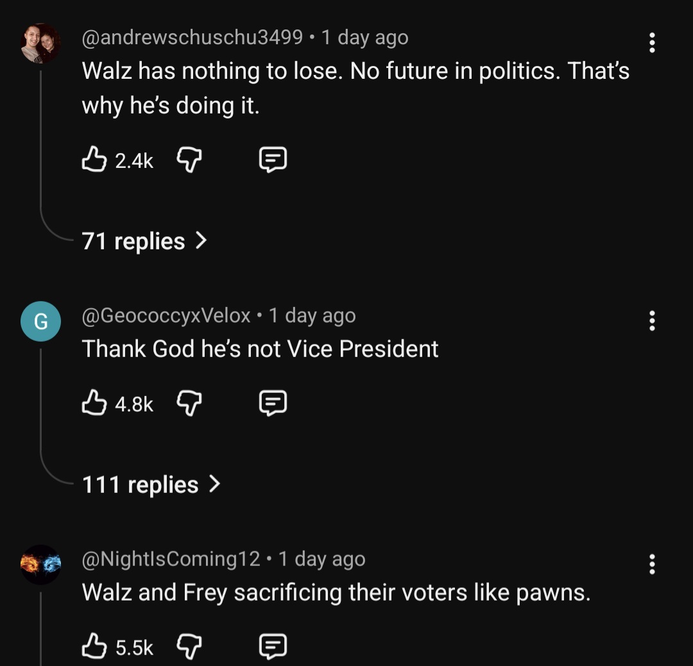
Task: Open @andrewschuschu3499 channel username link
Action: 193,38
